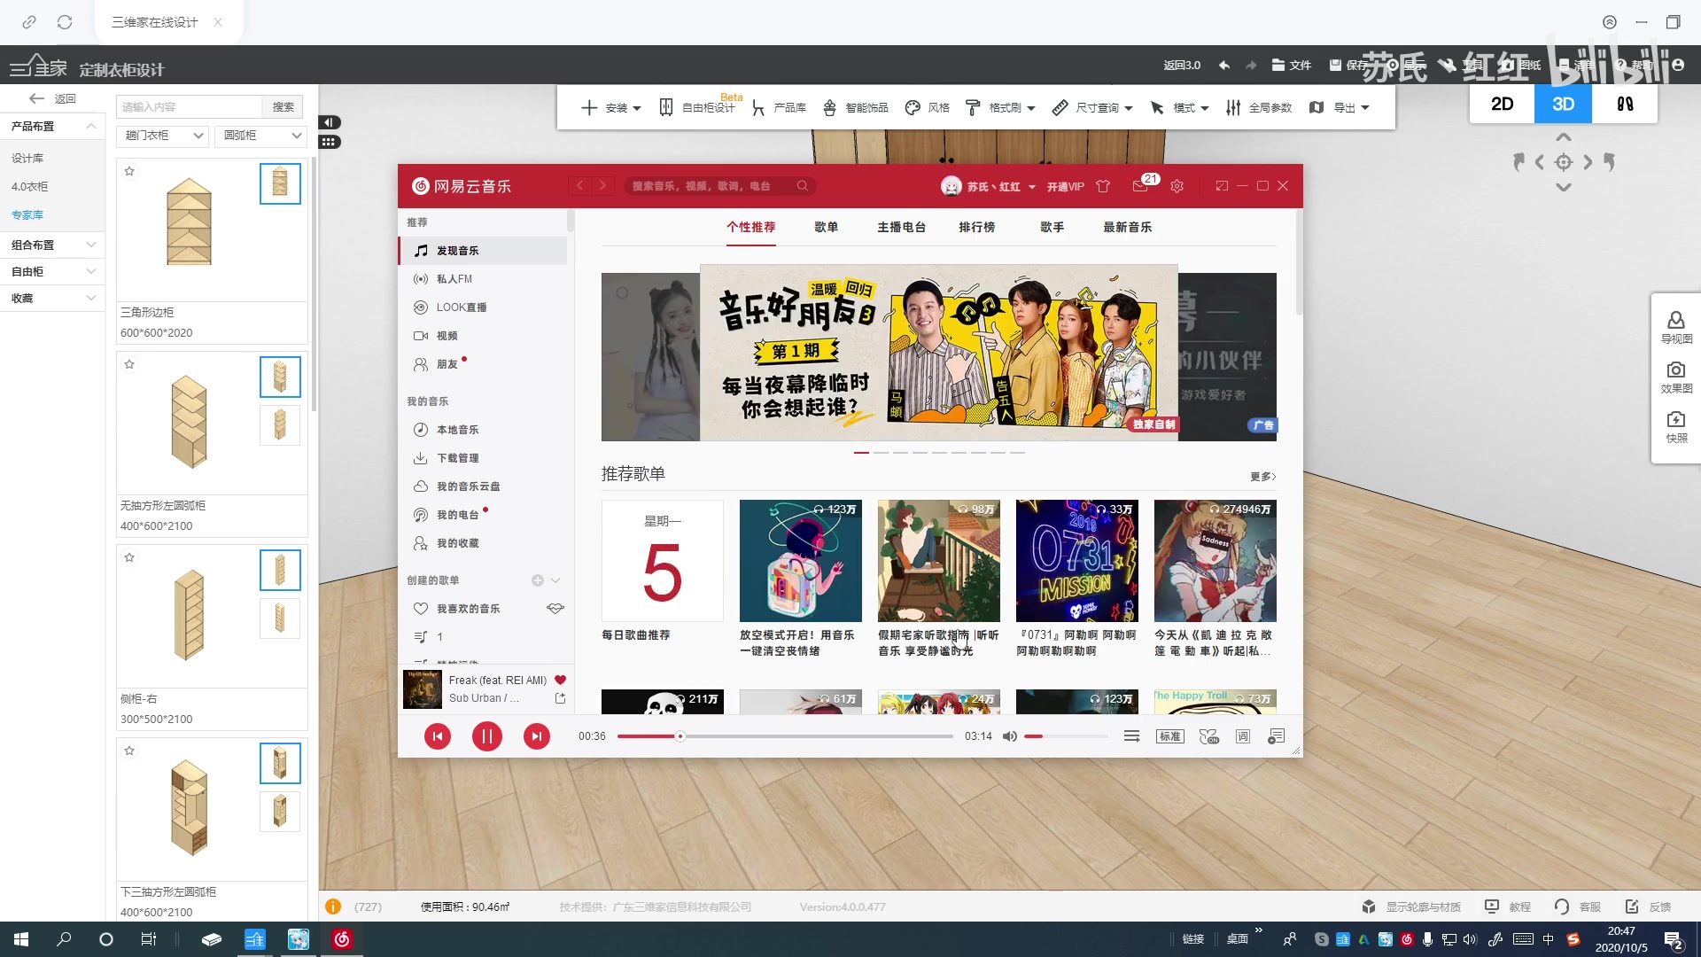Click 更多 next to 推荐歌单
This screenshot has height=957, width=1701.
[1262, 477]
